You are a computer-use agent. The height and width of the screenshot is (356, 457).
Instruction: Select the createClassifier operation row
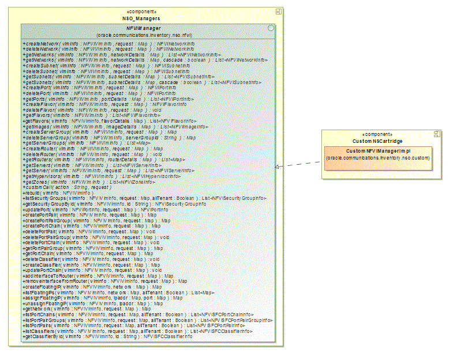point(91,265)
